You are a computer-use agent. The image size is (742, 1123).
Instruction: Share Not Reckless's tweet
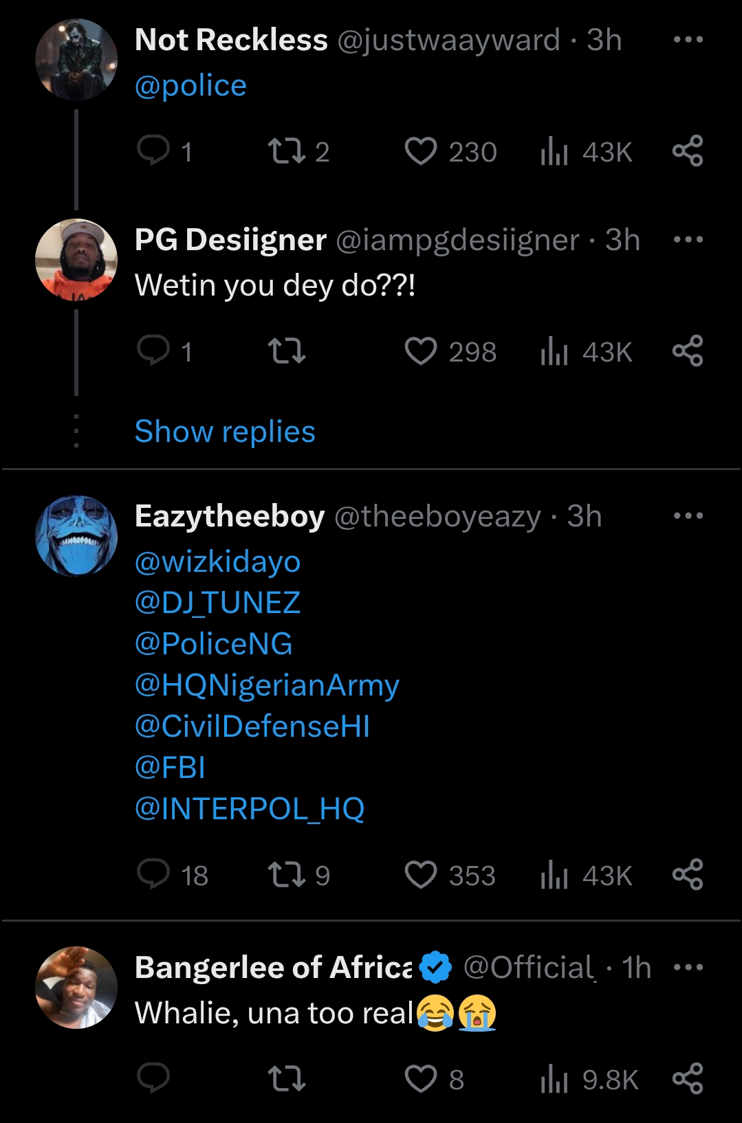pyautogui.click(x=688, y=151)
